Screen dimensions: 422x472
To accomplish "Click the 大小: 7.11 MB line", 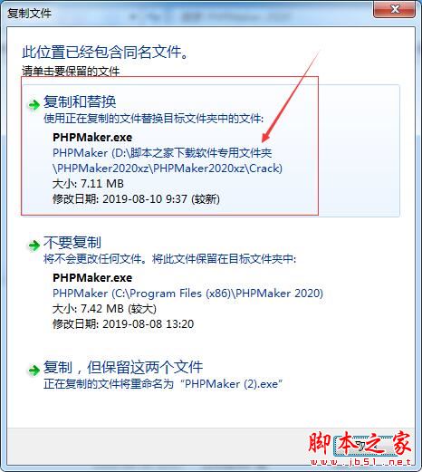I will (88, 184).
